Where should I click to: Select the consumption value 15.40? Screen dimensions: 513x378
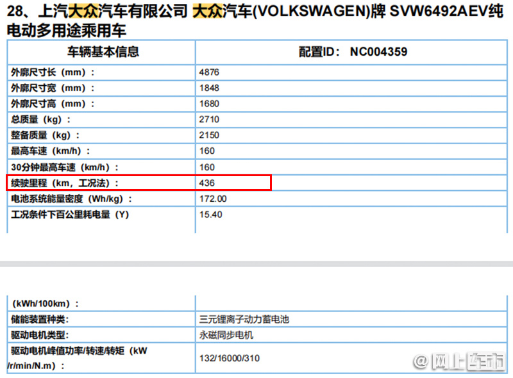pos(211,215)
